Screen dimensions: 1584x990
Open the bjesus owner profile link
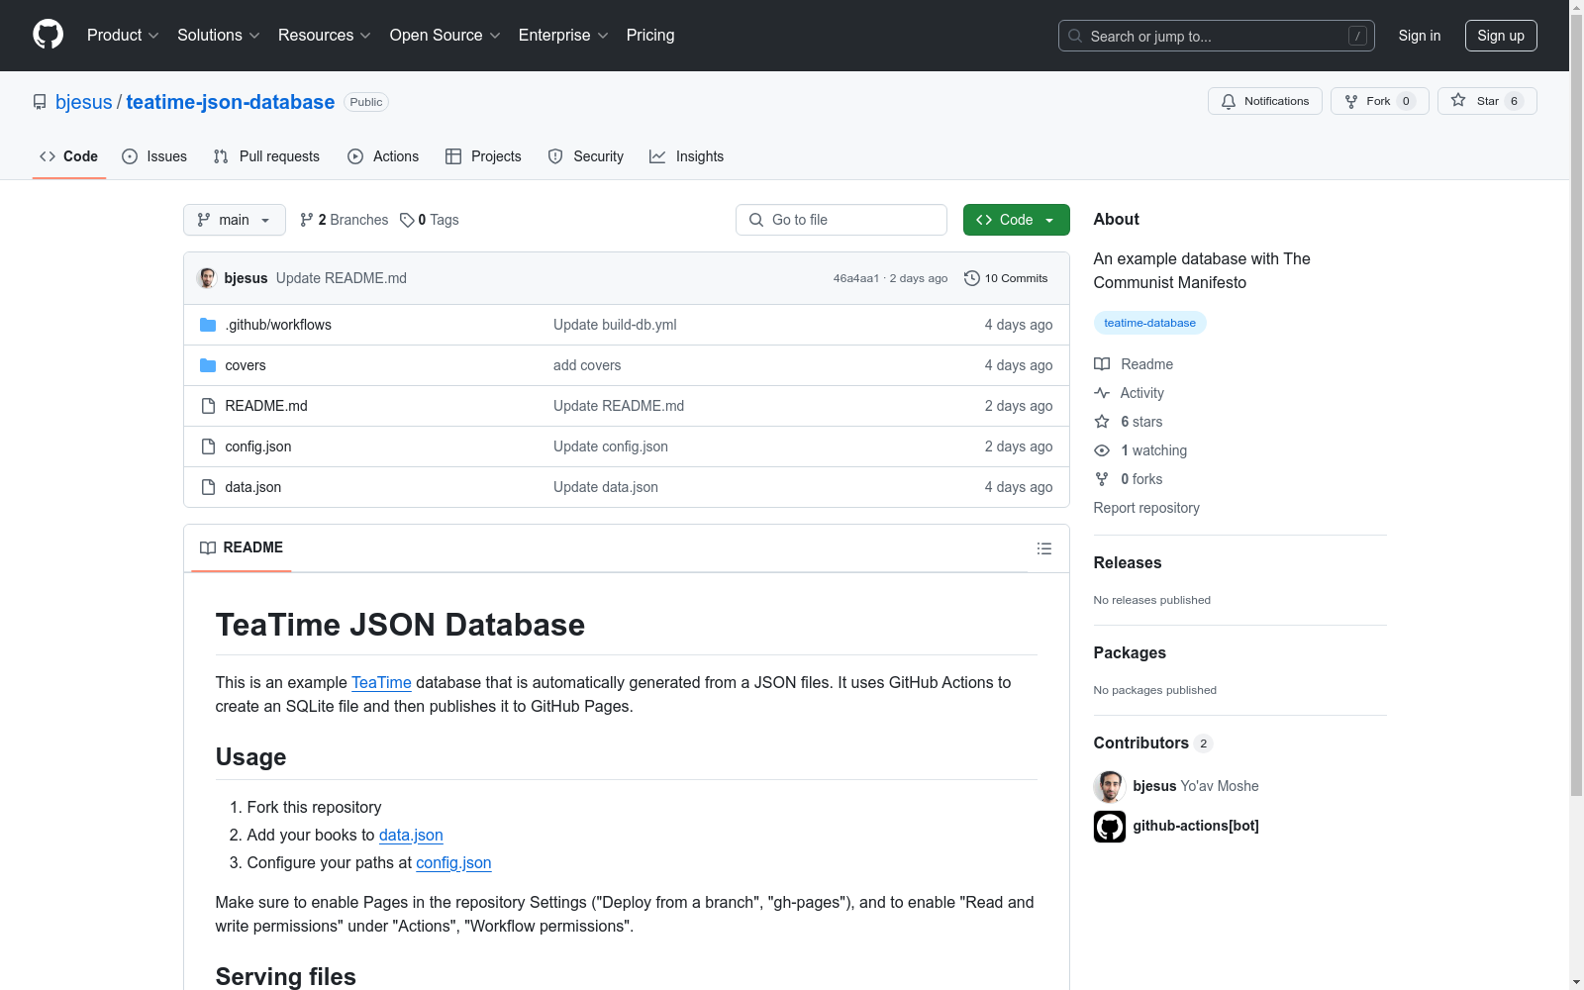(x=84, y=102)
